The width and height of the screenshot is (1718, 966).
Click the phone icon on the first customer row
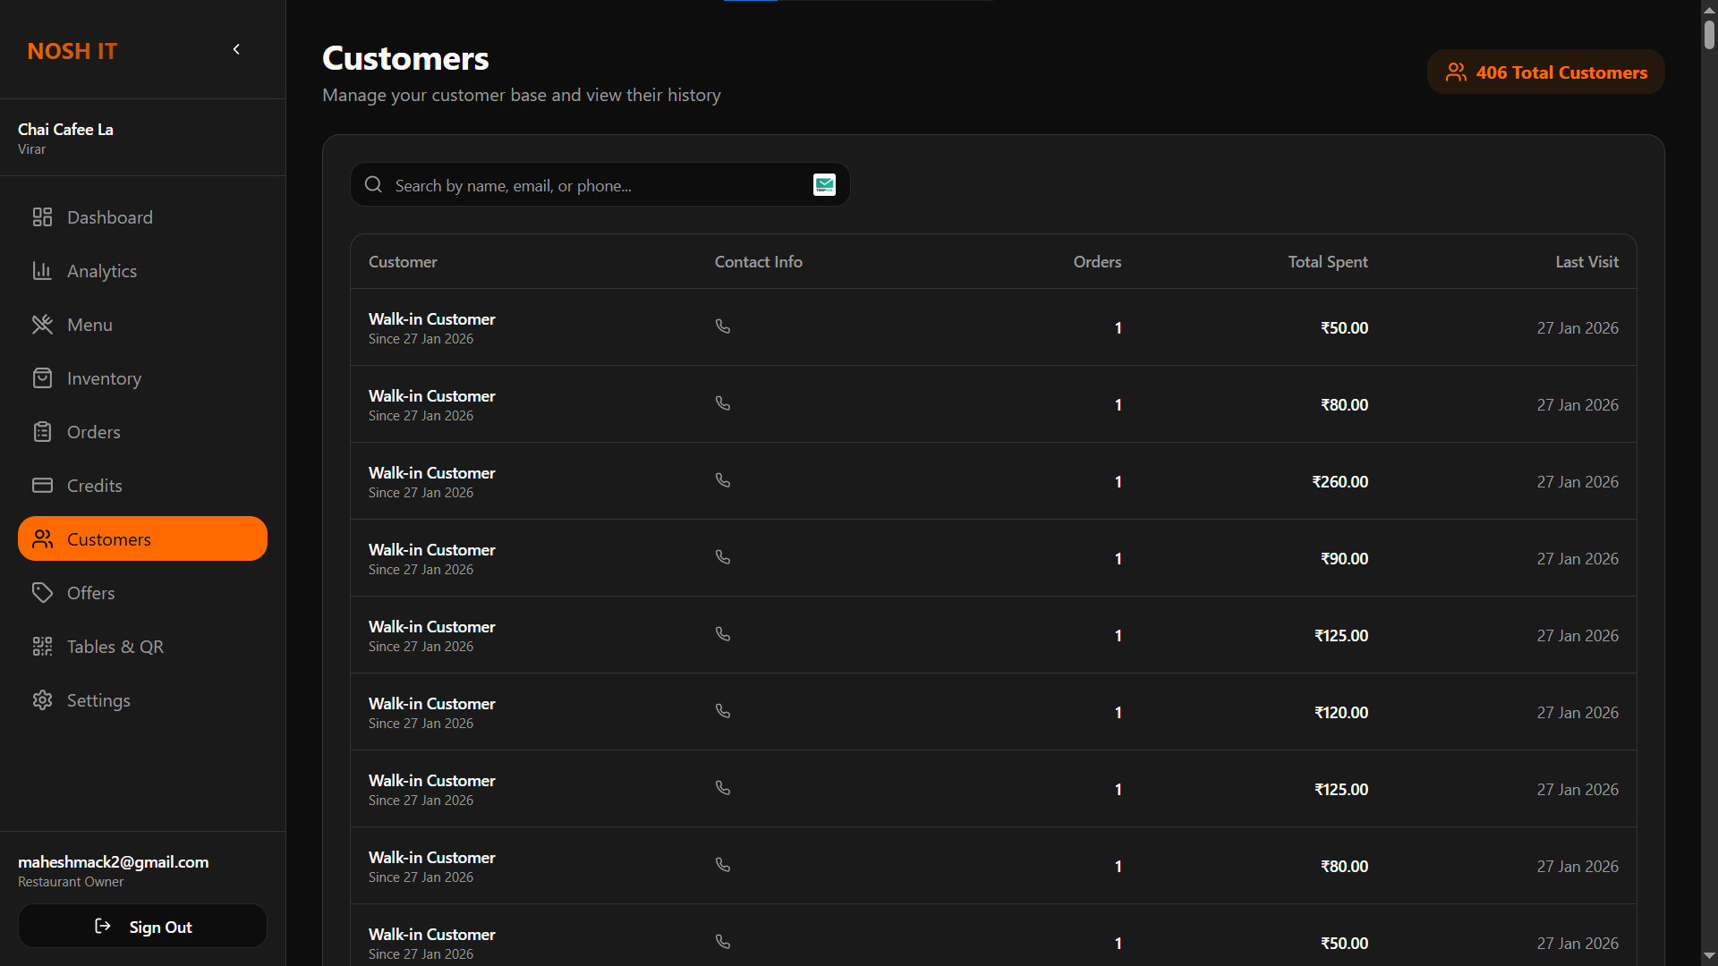[x=722, y=326]
